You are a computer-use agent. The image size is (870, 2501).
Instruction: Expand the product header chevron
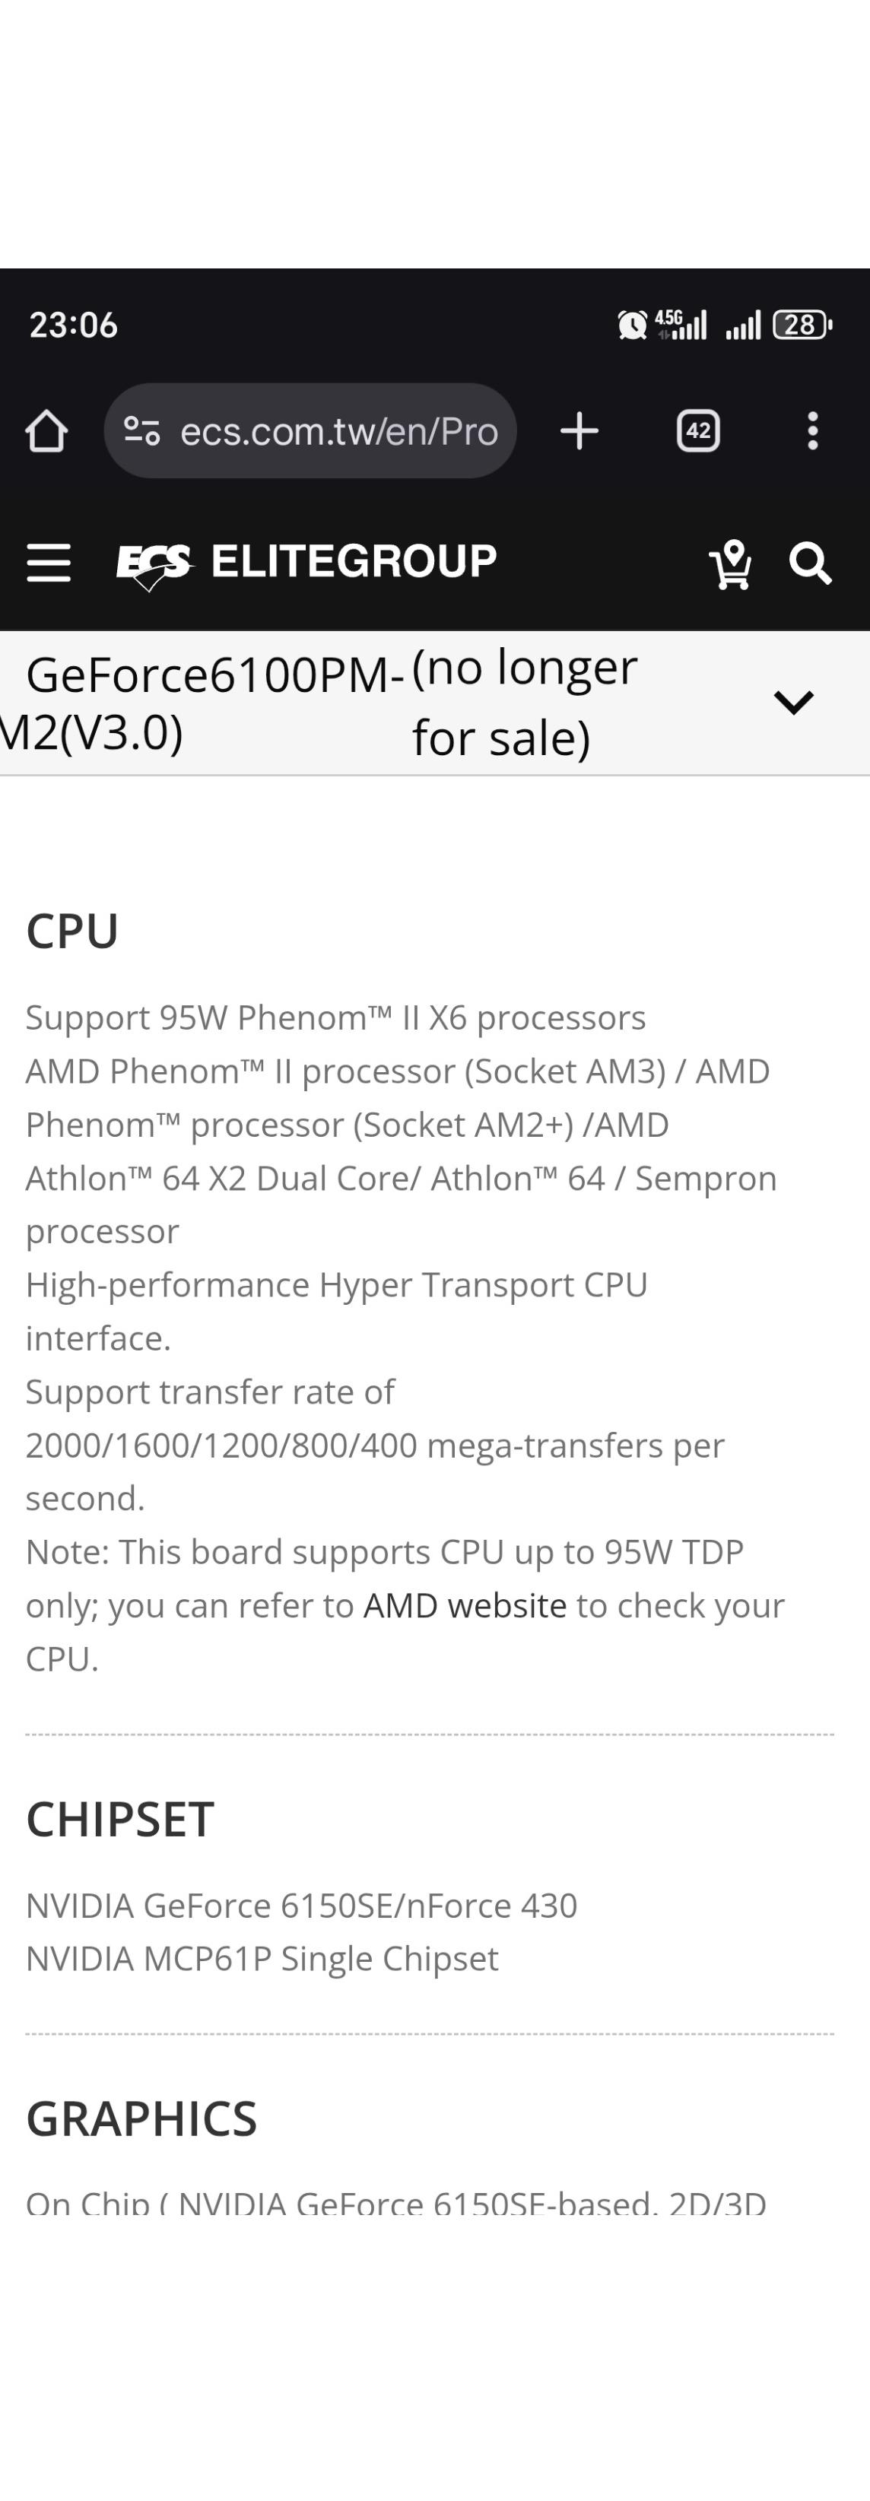(793, 702)
